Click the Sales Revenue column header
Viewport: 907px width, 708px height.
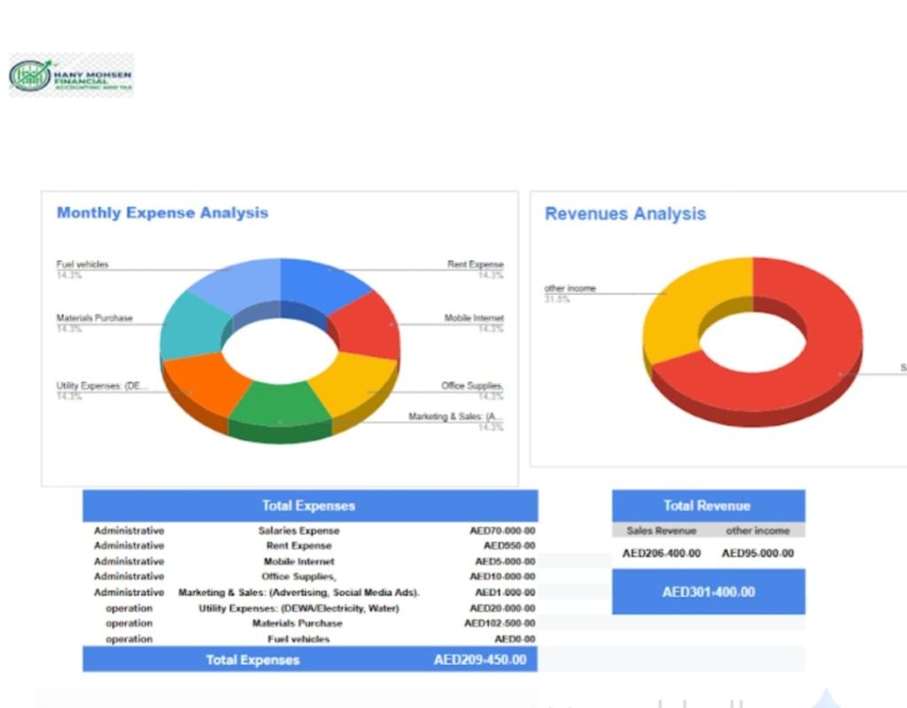661,531
